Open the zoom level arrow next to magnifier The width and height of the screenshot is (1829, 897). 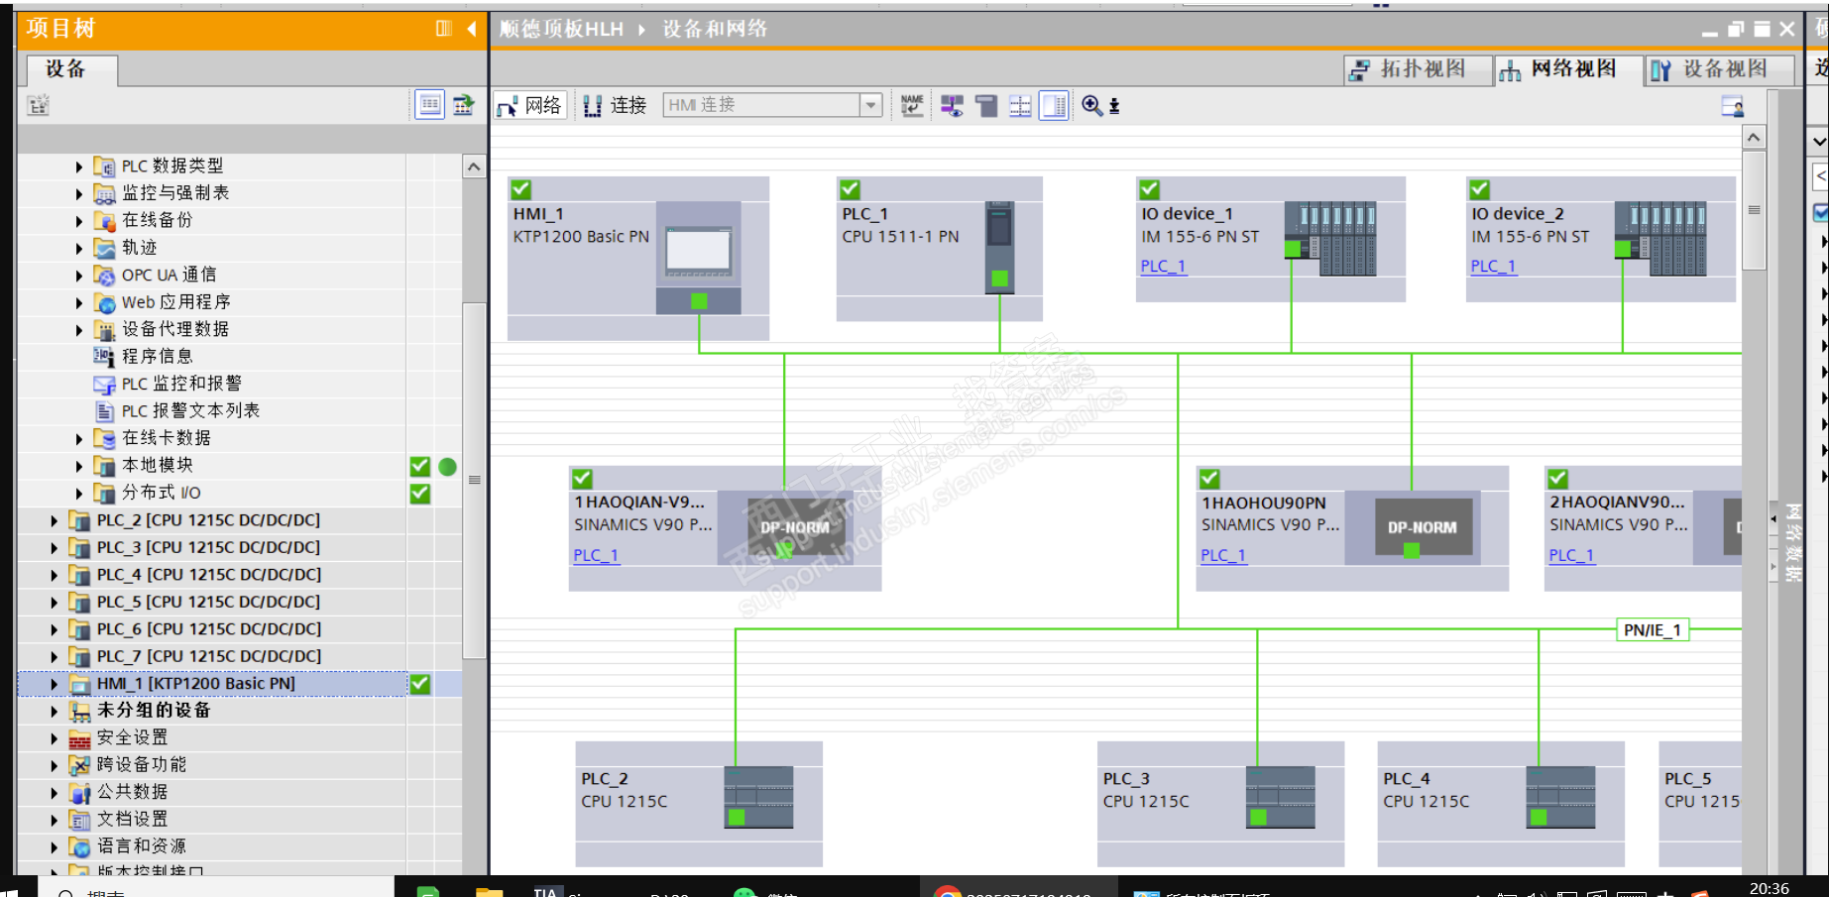(x=1114, y=106)
